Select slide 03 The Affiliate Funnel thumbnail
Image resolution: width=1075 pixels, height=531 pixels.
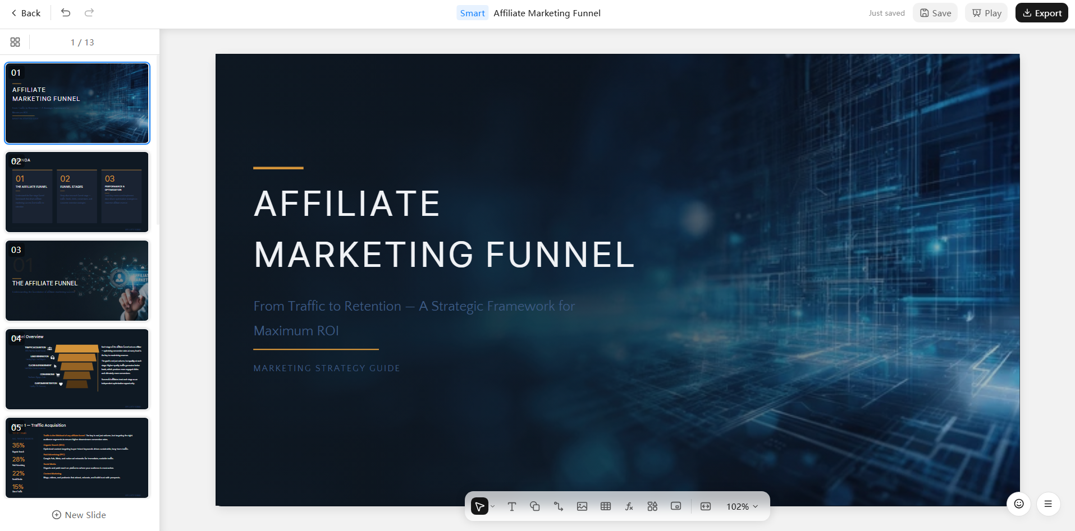click(x=77, y=280)
